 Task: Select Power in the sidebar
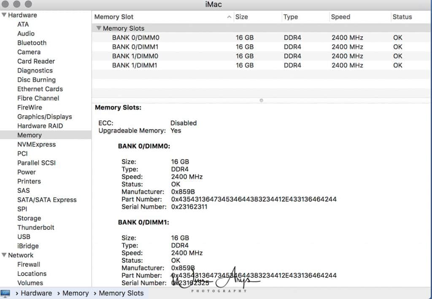tap(27, 172)
